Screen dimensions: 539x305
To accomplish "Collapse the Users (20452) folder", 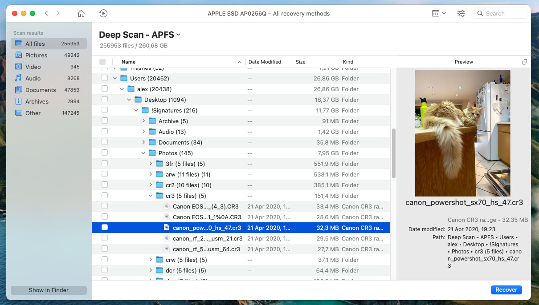I will click(x=115, y=78).
